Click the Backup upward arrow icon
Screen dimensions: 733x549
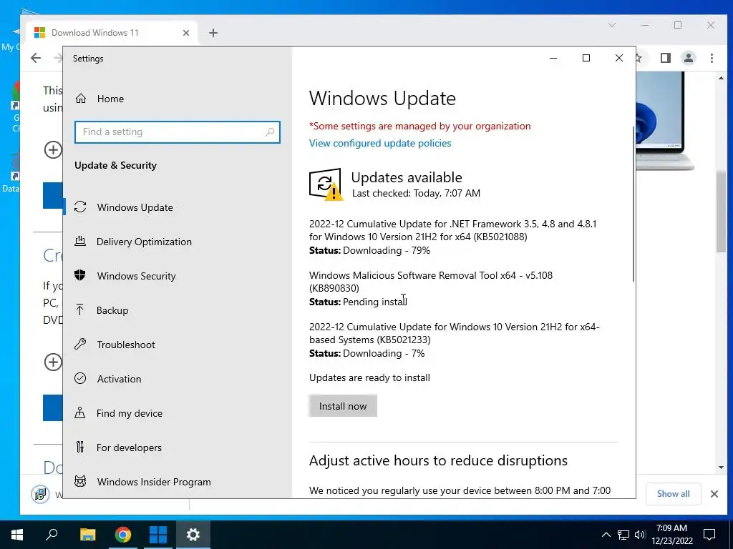(x=80, y=310)
